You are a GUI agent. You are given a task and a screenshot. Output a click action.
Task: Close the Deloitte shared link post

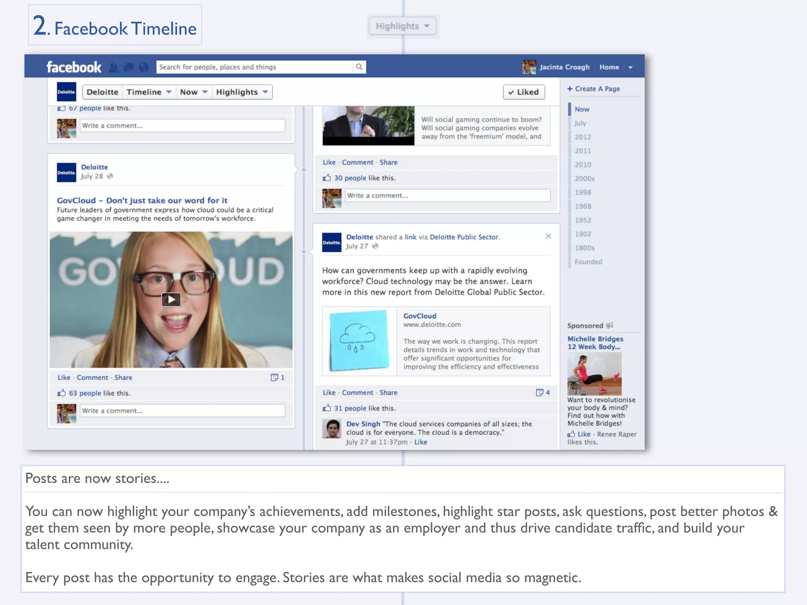click(x=548, y=236)
